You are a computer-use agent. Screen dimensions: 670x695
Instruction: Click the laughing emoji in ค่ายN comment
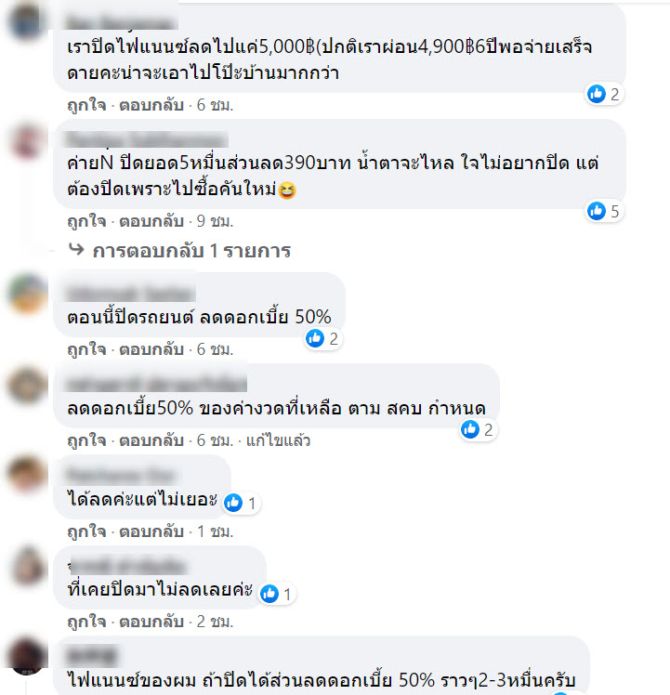(x=287, y=190)
